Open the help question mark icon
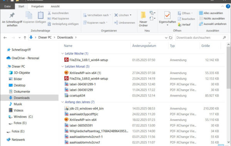The width and height of the screenshot is (231, 146). pyautogui.click(x=228, y=6)
